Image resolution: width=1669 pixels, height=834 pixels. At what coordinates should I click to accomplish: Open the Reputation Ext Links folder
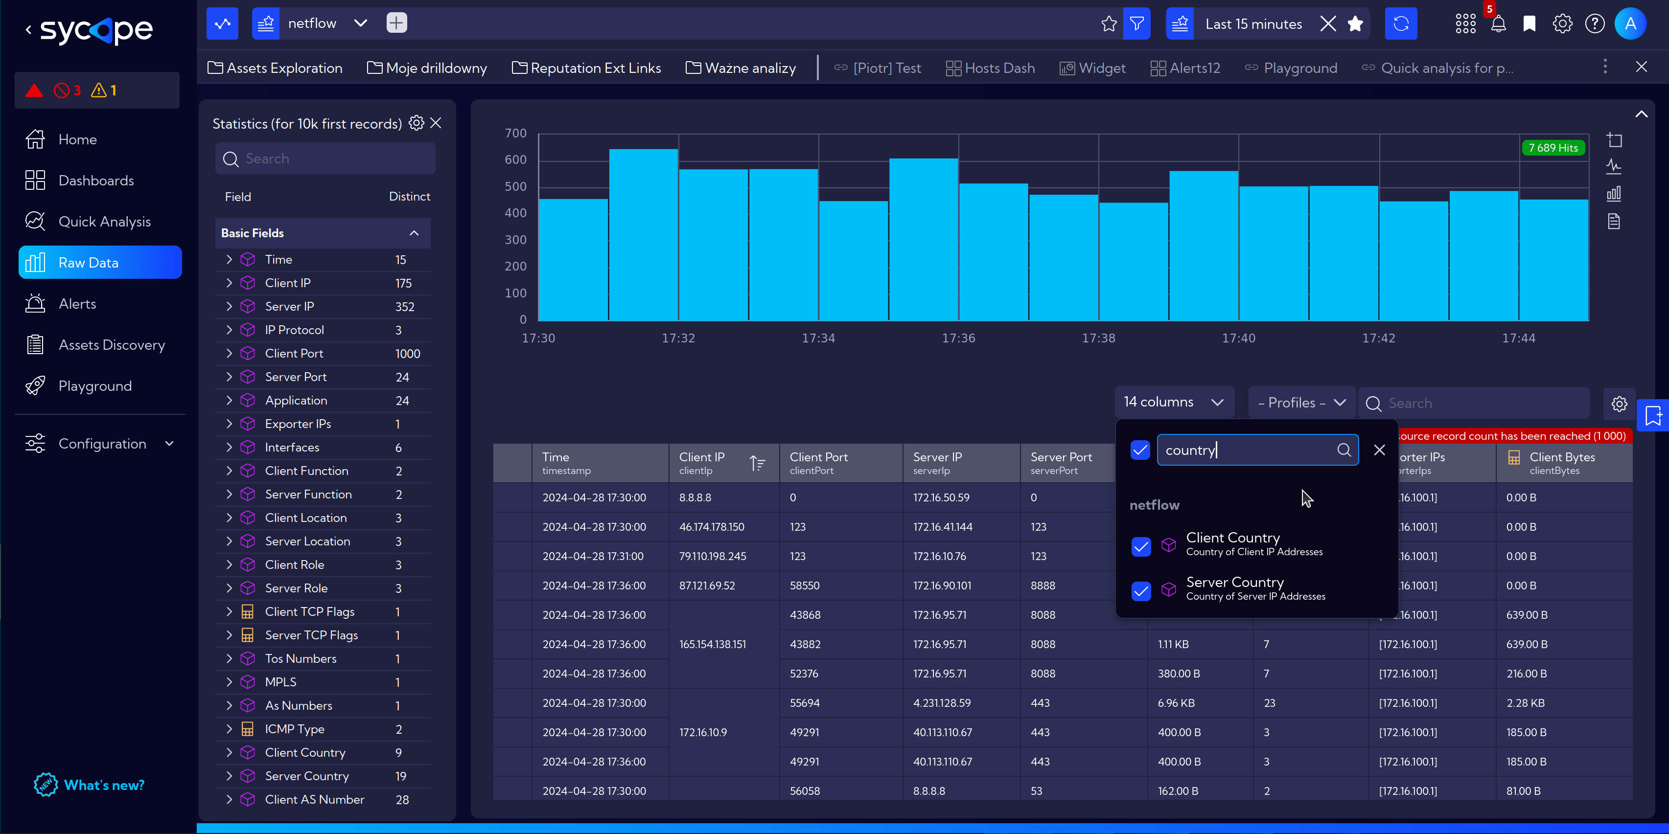pos(586,68)
